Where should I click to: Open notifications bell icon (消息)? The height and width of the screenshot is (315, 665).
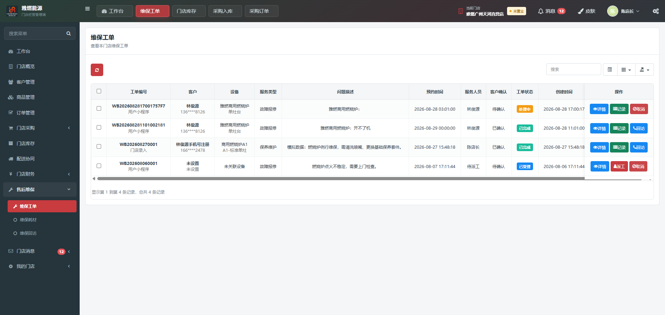tap(540, 11)
